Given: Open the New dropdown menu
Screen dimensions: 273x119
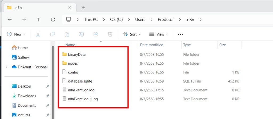Looking at the screenshot, I should 16,34.
